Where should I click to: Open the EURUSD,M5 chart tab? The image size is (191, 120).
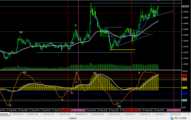point(18,114)
